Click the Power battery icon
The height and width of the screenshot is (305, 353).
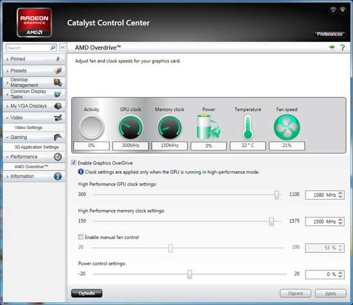tap(208, 126)
